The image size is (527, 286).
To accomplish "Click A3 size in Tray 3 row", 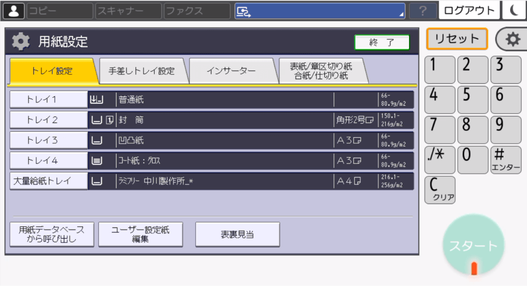I will (349, 140).
